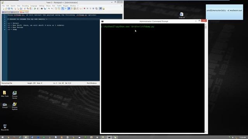
Task: Click the sticky note with malware.exe text
Action: [x=224, y=12]
